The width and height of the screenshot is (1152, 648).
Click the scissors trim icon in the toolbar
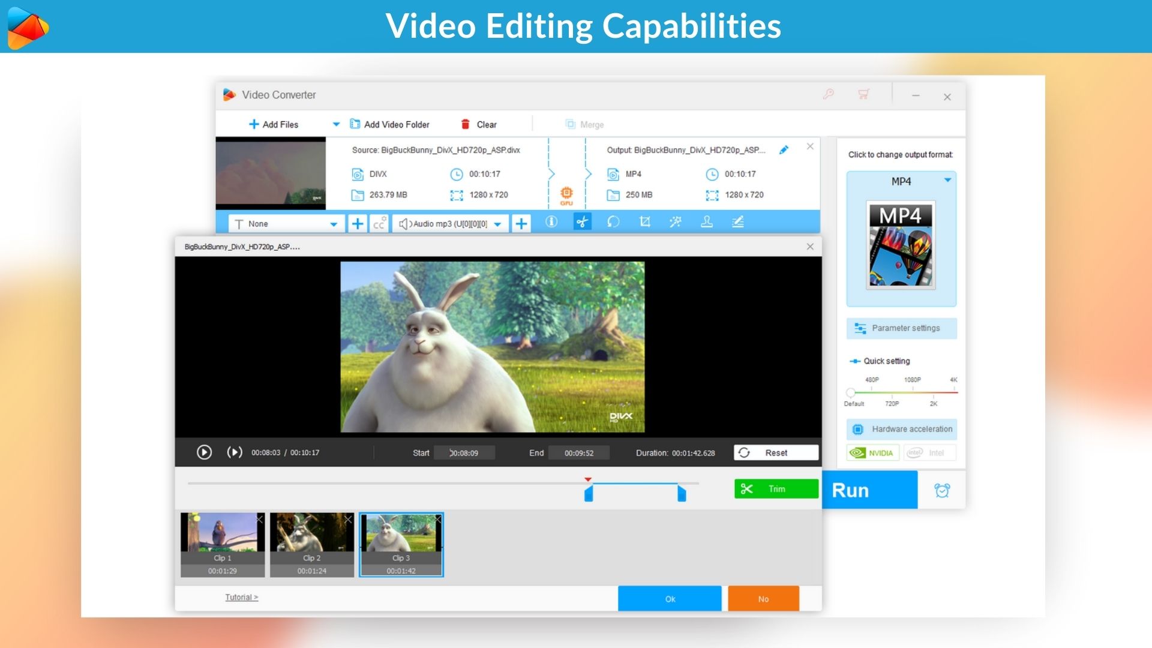(582, 223)
